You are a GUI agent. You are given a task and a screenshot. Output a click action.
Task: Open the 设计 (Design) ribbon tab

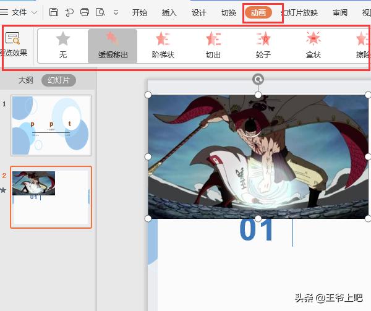pos(198,12)
